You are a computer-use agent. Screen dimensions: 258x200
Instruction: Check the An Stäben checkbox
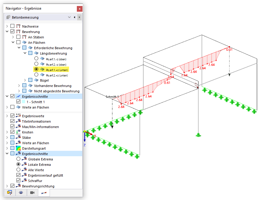click(19, 37)
